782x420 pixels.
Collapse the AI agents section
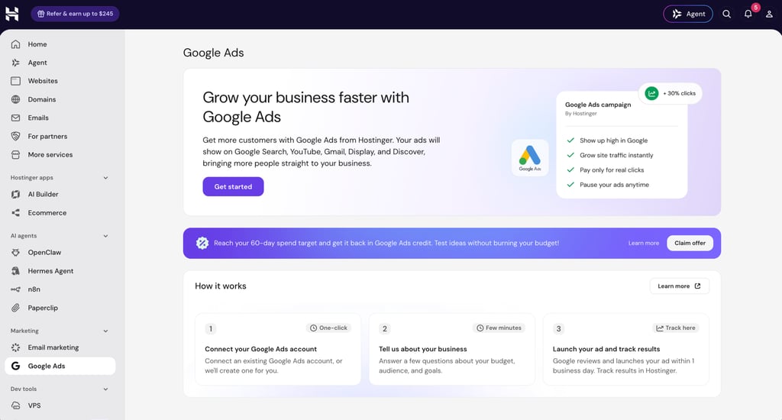click(105, 236)
